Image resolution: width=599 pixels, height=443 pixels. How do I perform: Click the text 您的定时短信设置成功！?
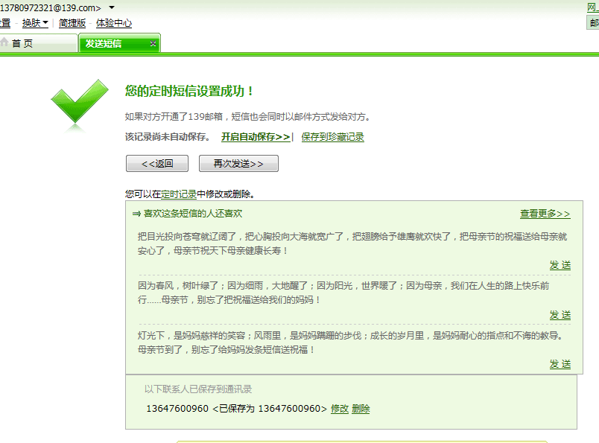pyautogui.click(x=189, y=91)
